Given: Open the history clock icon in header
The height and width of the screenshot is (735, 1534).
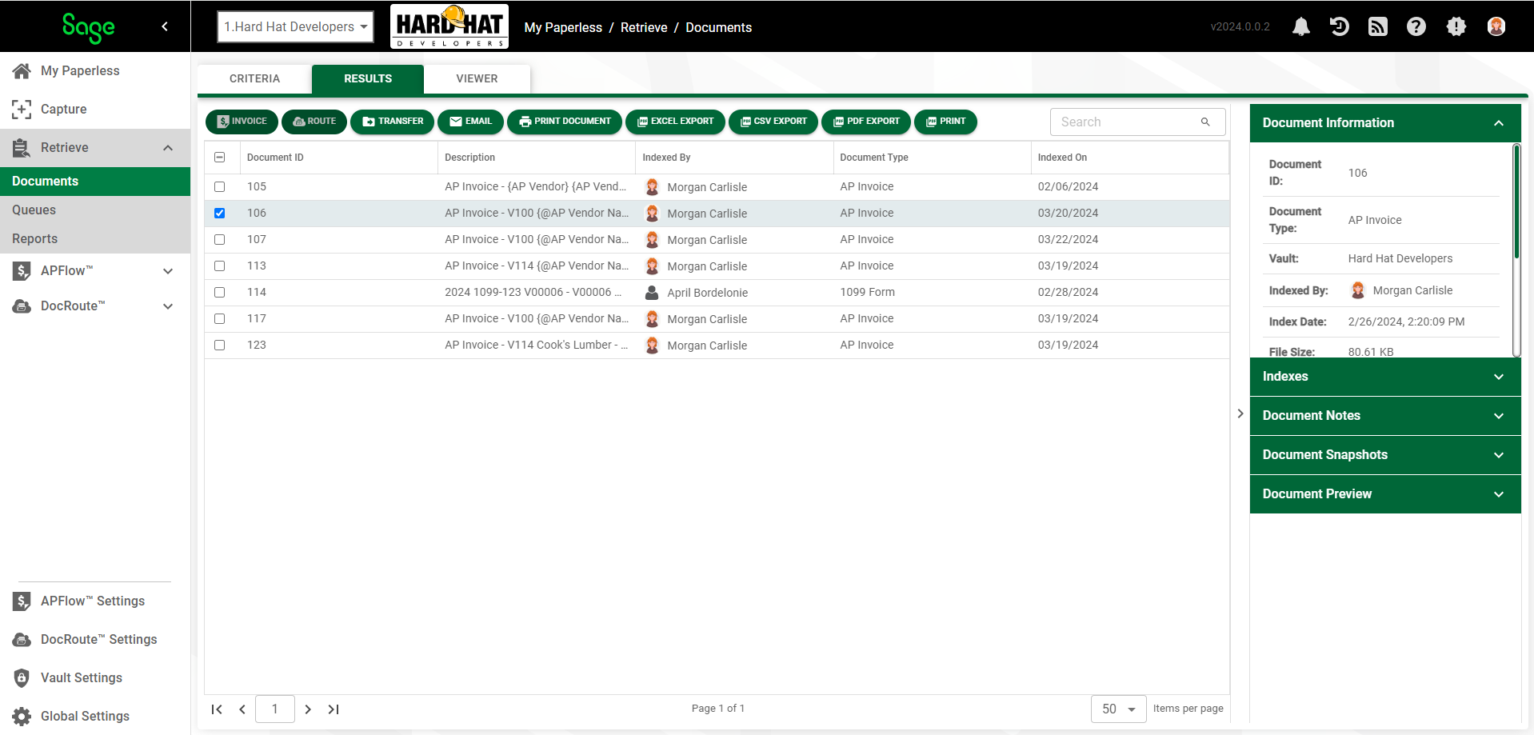Looking at the screenshot, I should [1340, 26].
